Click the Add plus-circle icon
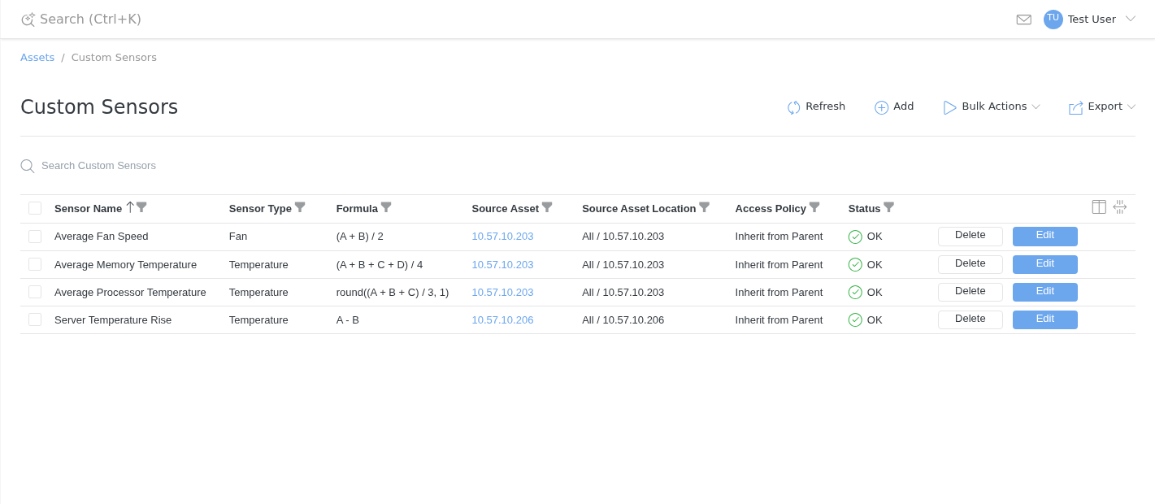Screen dimensions: 1155x504 882,107
